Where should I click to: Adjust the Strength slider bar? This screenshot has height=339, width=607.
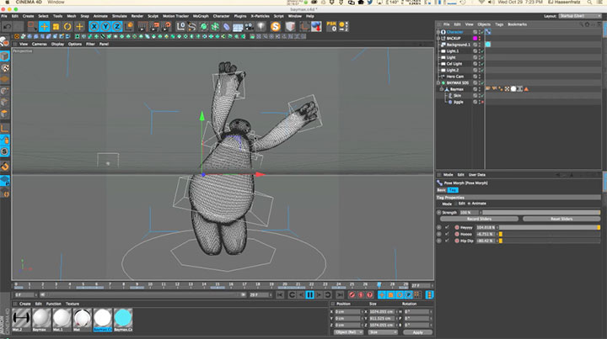(541, 212)
